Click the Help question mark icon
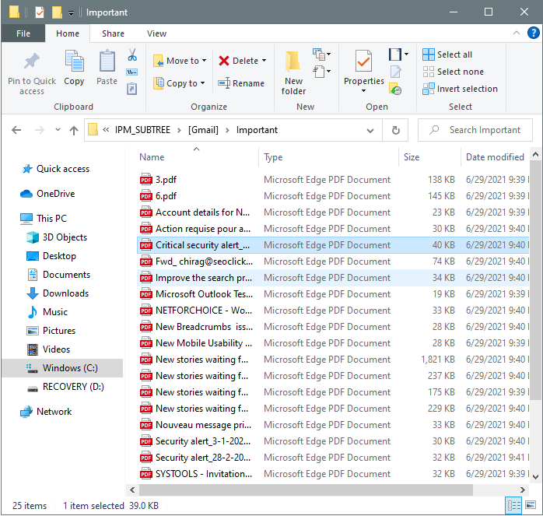The height and width of the screenshot is (516, 543). (x=533, y=33)
